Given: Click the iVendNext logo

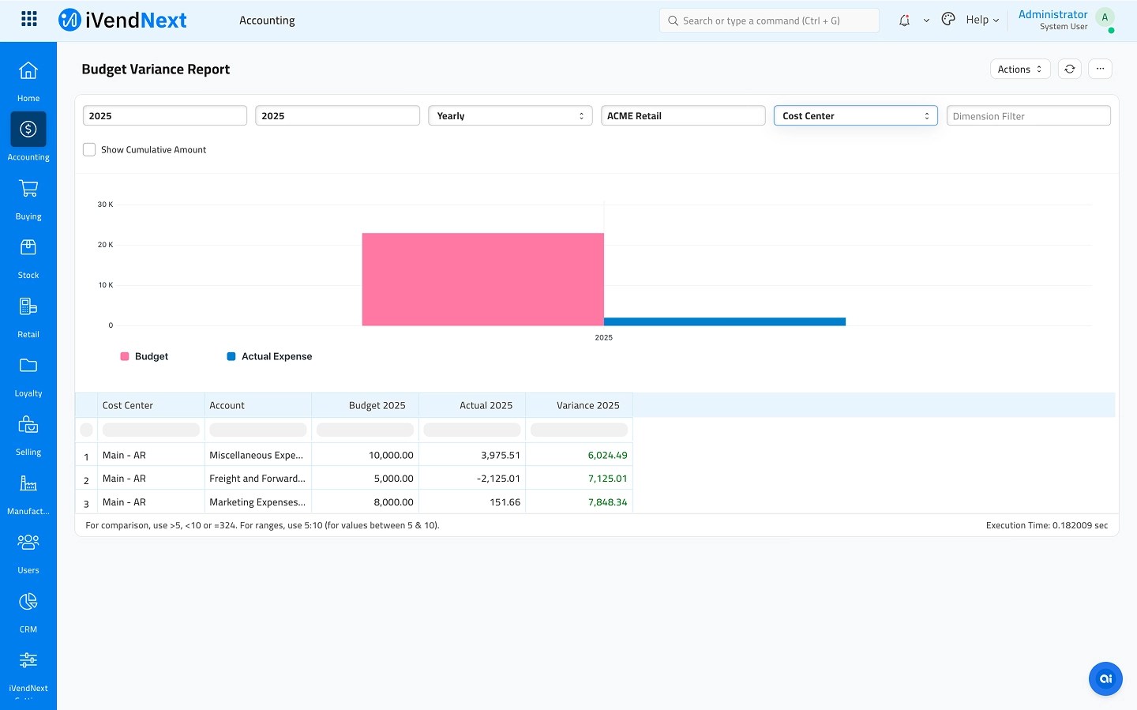Looking at the screenshot, I should [122, 20].
